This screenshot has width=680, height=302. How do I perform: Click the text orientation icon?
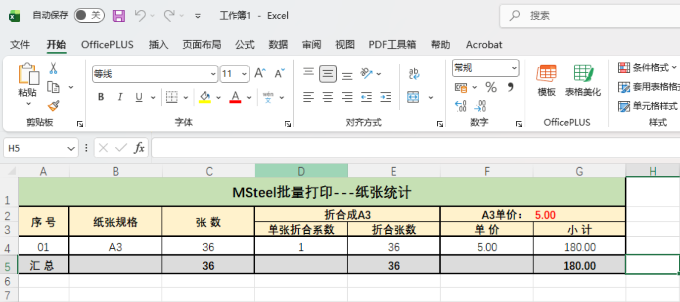(366, 74)
